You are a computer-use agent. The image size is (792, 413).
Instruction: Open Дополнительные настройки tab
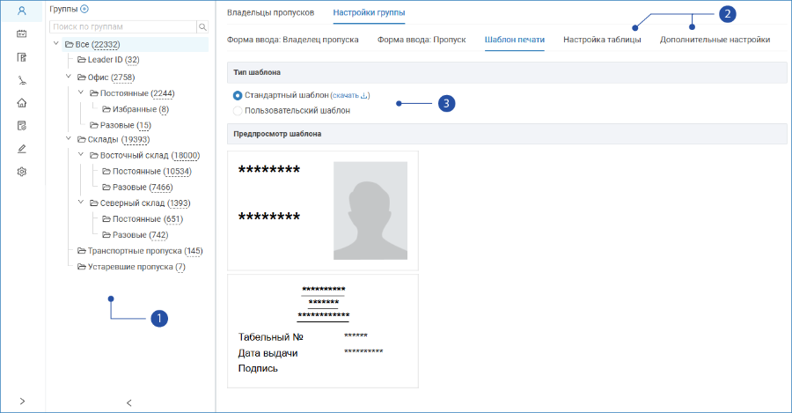coord(715,40)
